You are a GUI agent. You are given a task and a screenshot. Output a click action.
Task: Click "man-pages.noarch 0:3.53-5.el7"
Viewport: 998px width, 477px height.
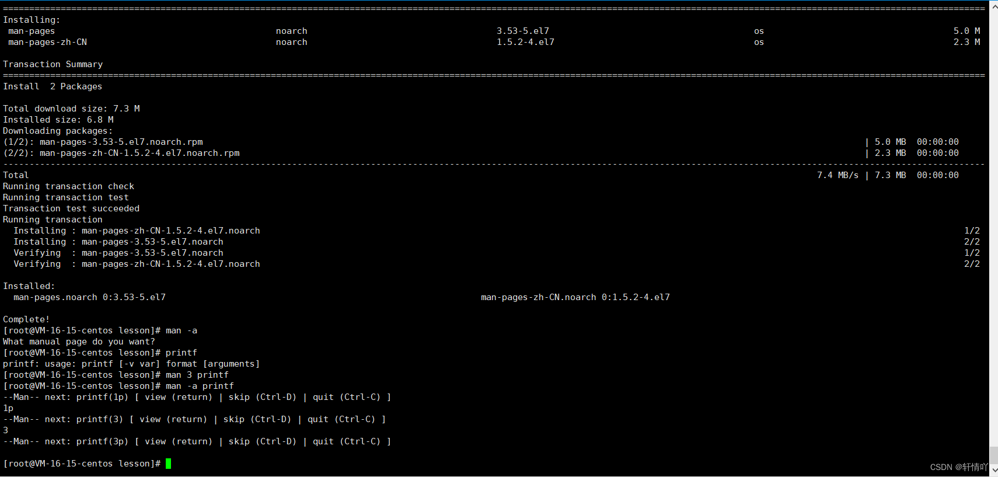pyautogui.click(x=90, y=297)
